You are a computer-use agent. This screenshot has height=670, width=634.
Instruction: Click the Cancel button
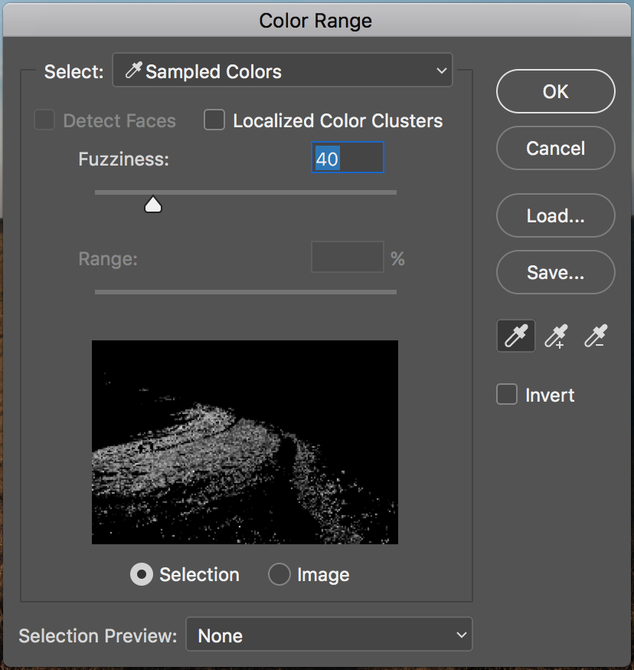coord(555,148)
